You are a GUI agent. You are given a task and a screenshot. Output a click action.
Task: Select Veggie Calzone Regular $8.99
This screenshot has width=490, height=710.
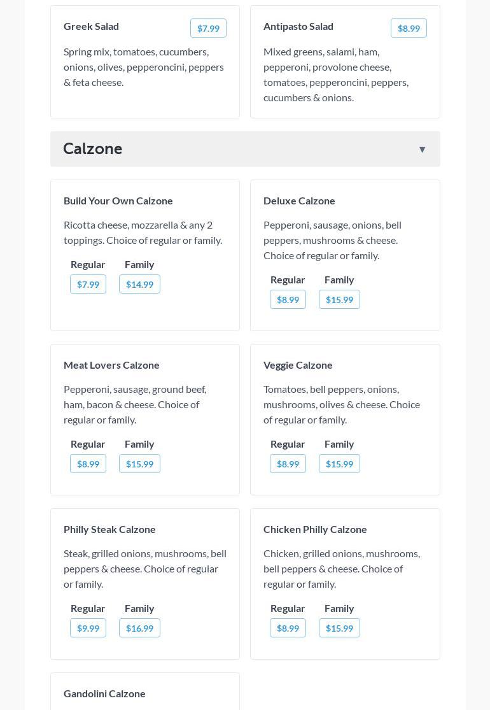pos(288,464)
